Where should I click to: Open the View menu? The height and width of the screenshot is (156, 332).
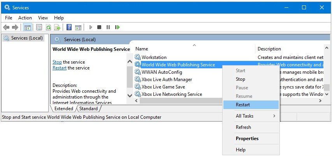coord(43,18)
